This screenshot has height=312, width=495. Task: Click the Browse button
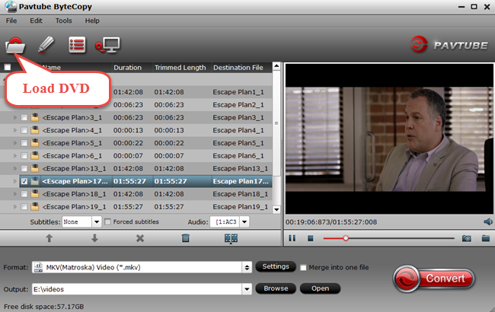click(276, 288)
